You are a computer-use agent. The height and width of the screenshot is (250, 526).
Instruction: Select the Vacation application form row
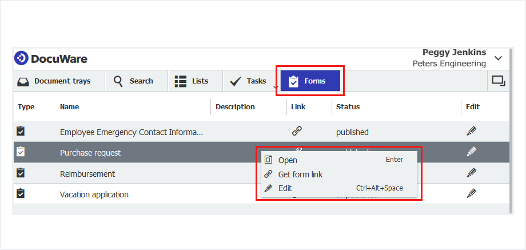coord(94,195)
